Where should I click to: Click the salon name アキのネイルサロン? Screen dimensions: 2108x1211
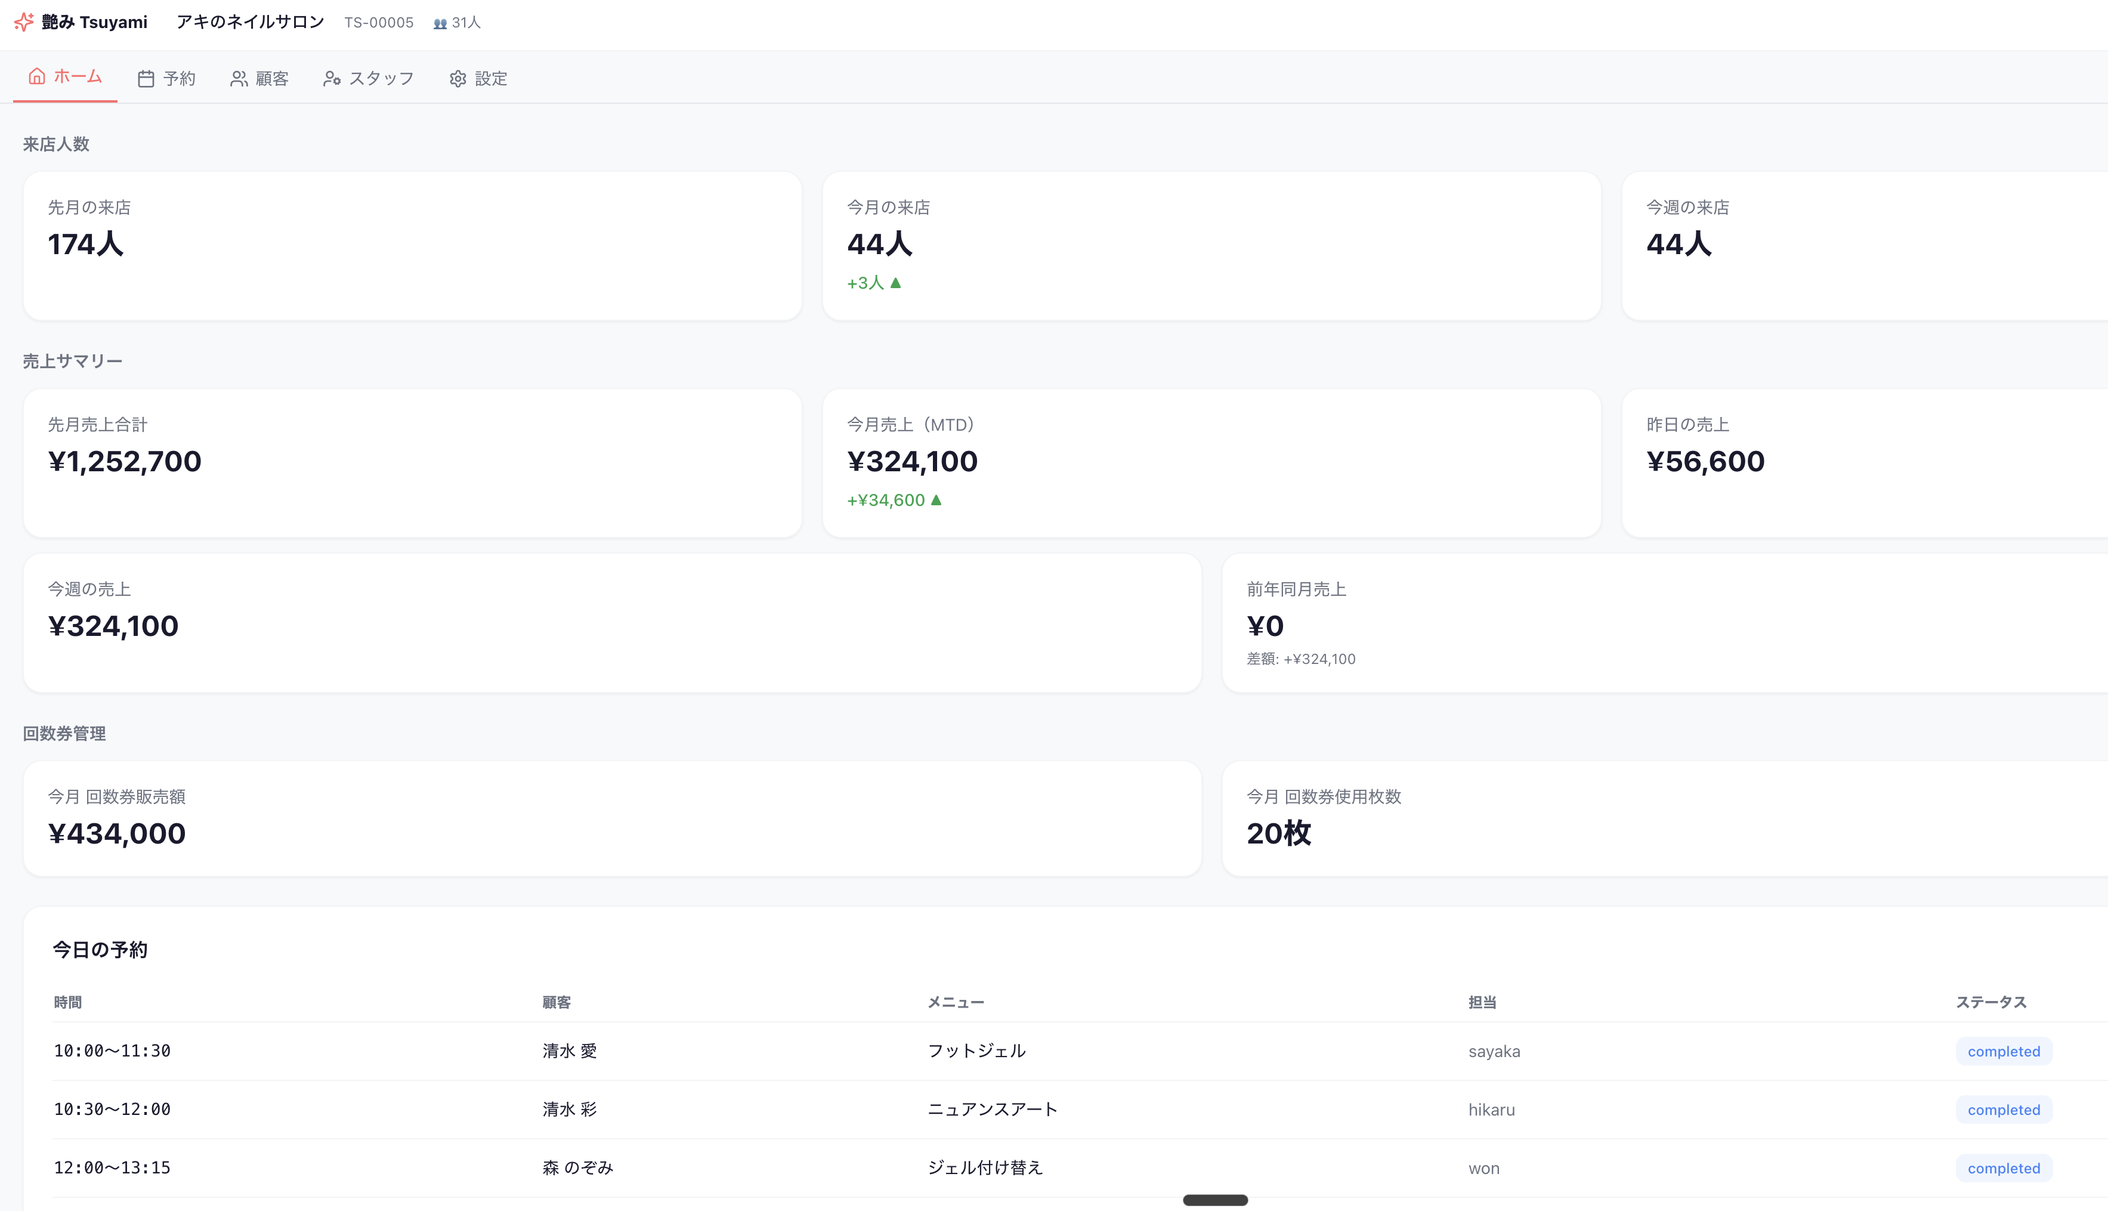click(251, 23)
